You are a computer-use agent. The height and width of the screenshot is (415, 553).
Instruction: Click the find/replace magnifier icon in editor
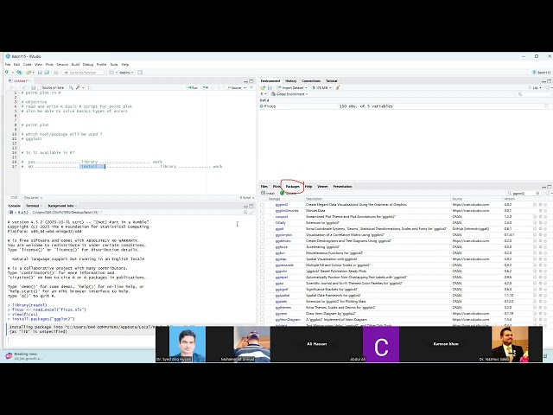click(70, 87)
